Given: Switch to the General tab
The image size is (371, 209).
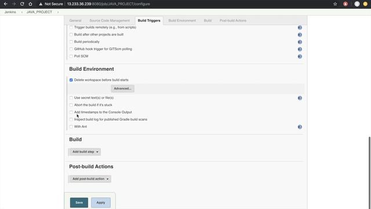Looking at the screenshot, I should coord(75,21).
